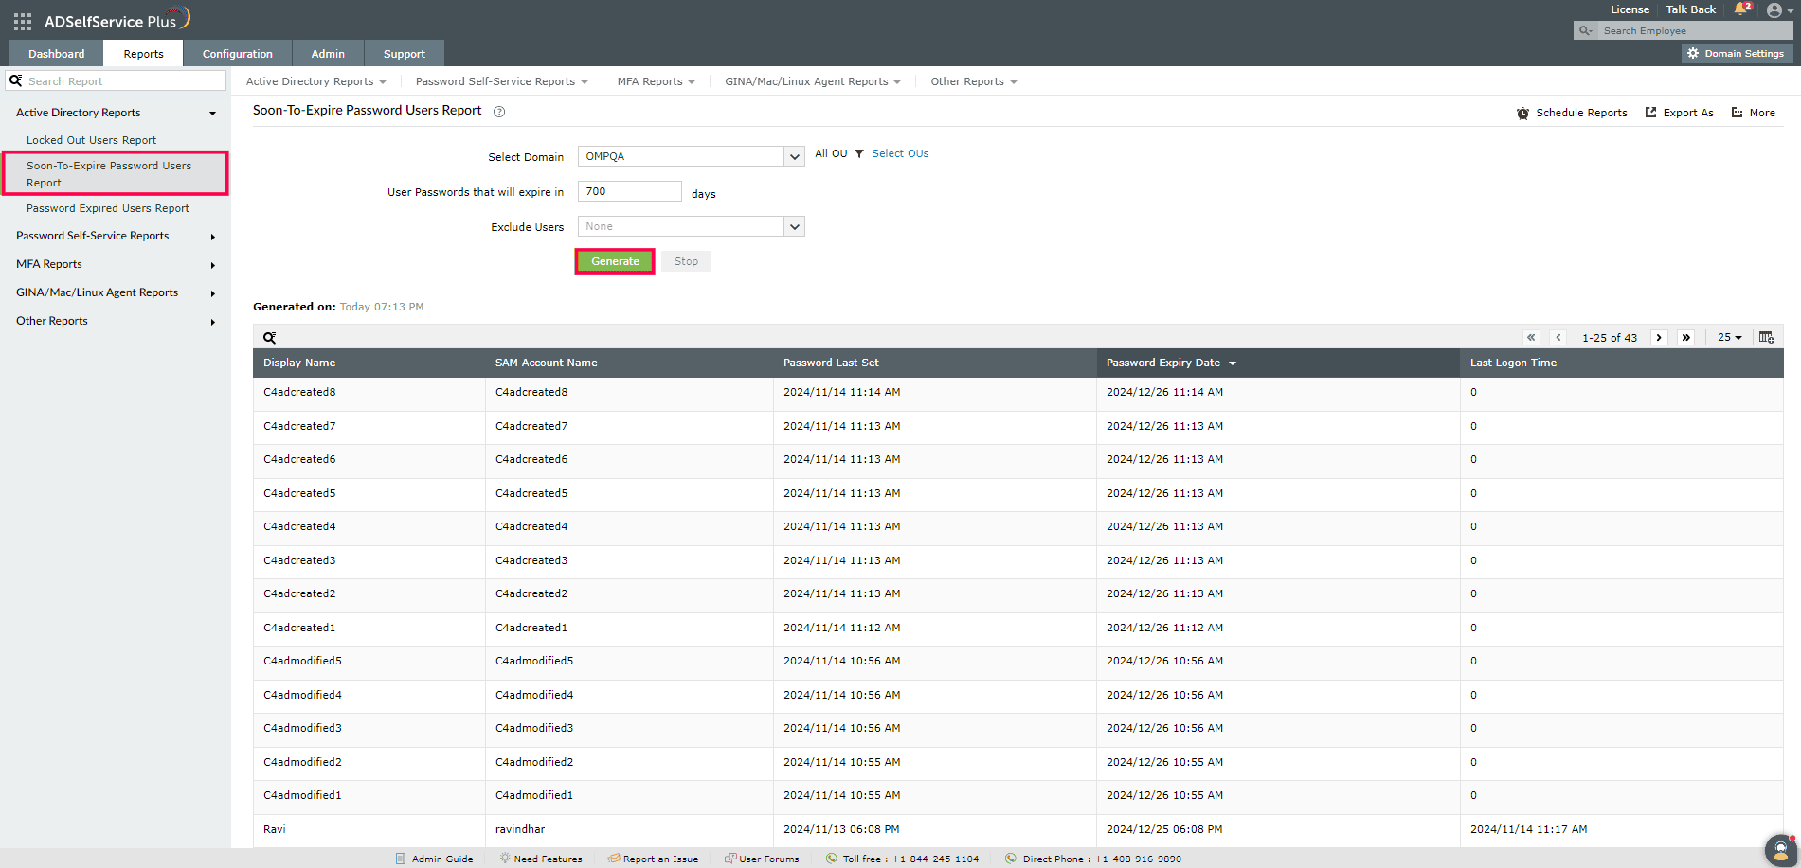Open the notifications bell icon
The height and width of the screenshot is (868, 1801).
tap(1741, 9)
